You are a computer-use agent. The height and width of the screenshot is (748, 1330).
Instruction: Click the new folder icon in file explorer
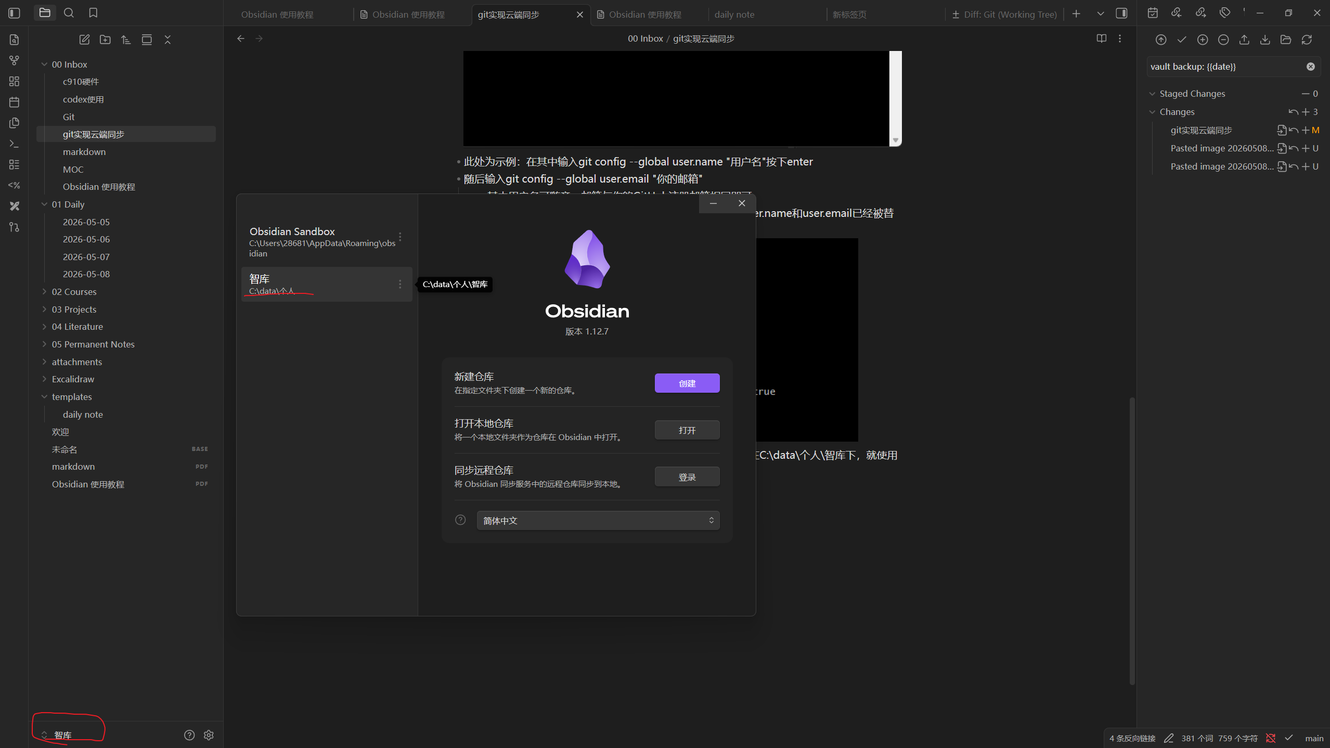(x=105, y=40)
